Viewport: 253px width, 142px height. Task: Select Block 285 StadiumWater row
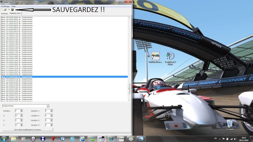point(65,93)
